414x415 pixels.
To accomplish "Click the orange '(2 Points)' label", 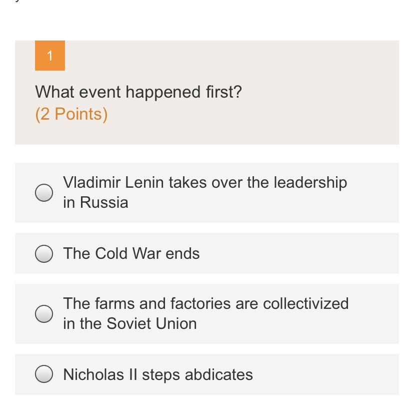I will (71, 114).
